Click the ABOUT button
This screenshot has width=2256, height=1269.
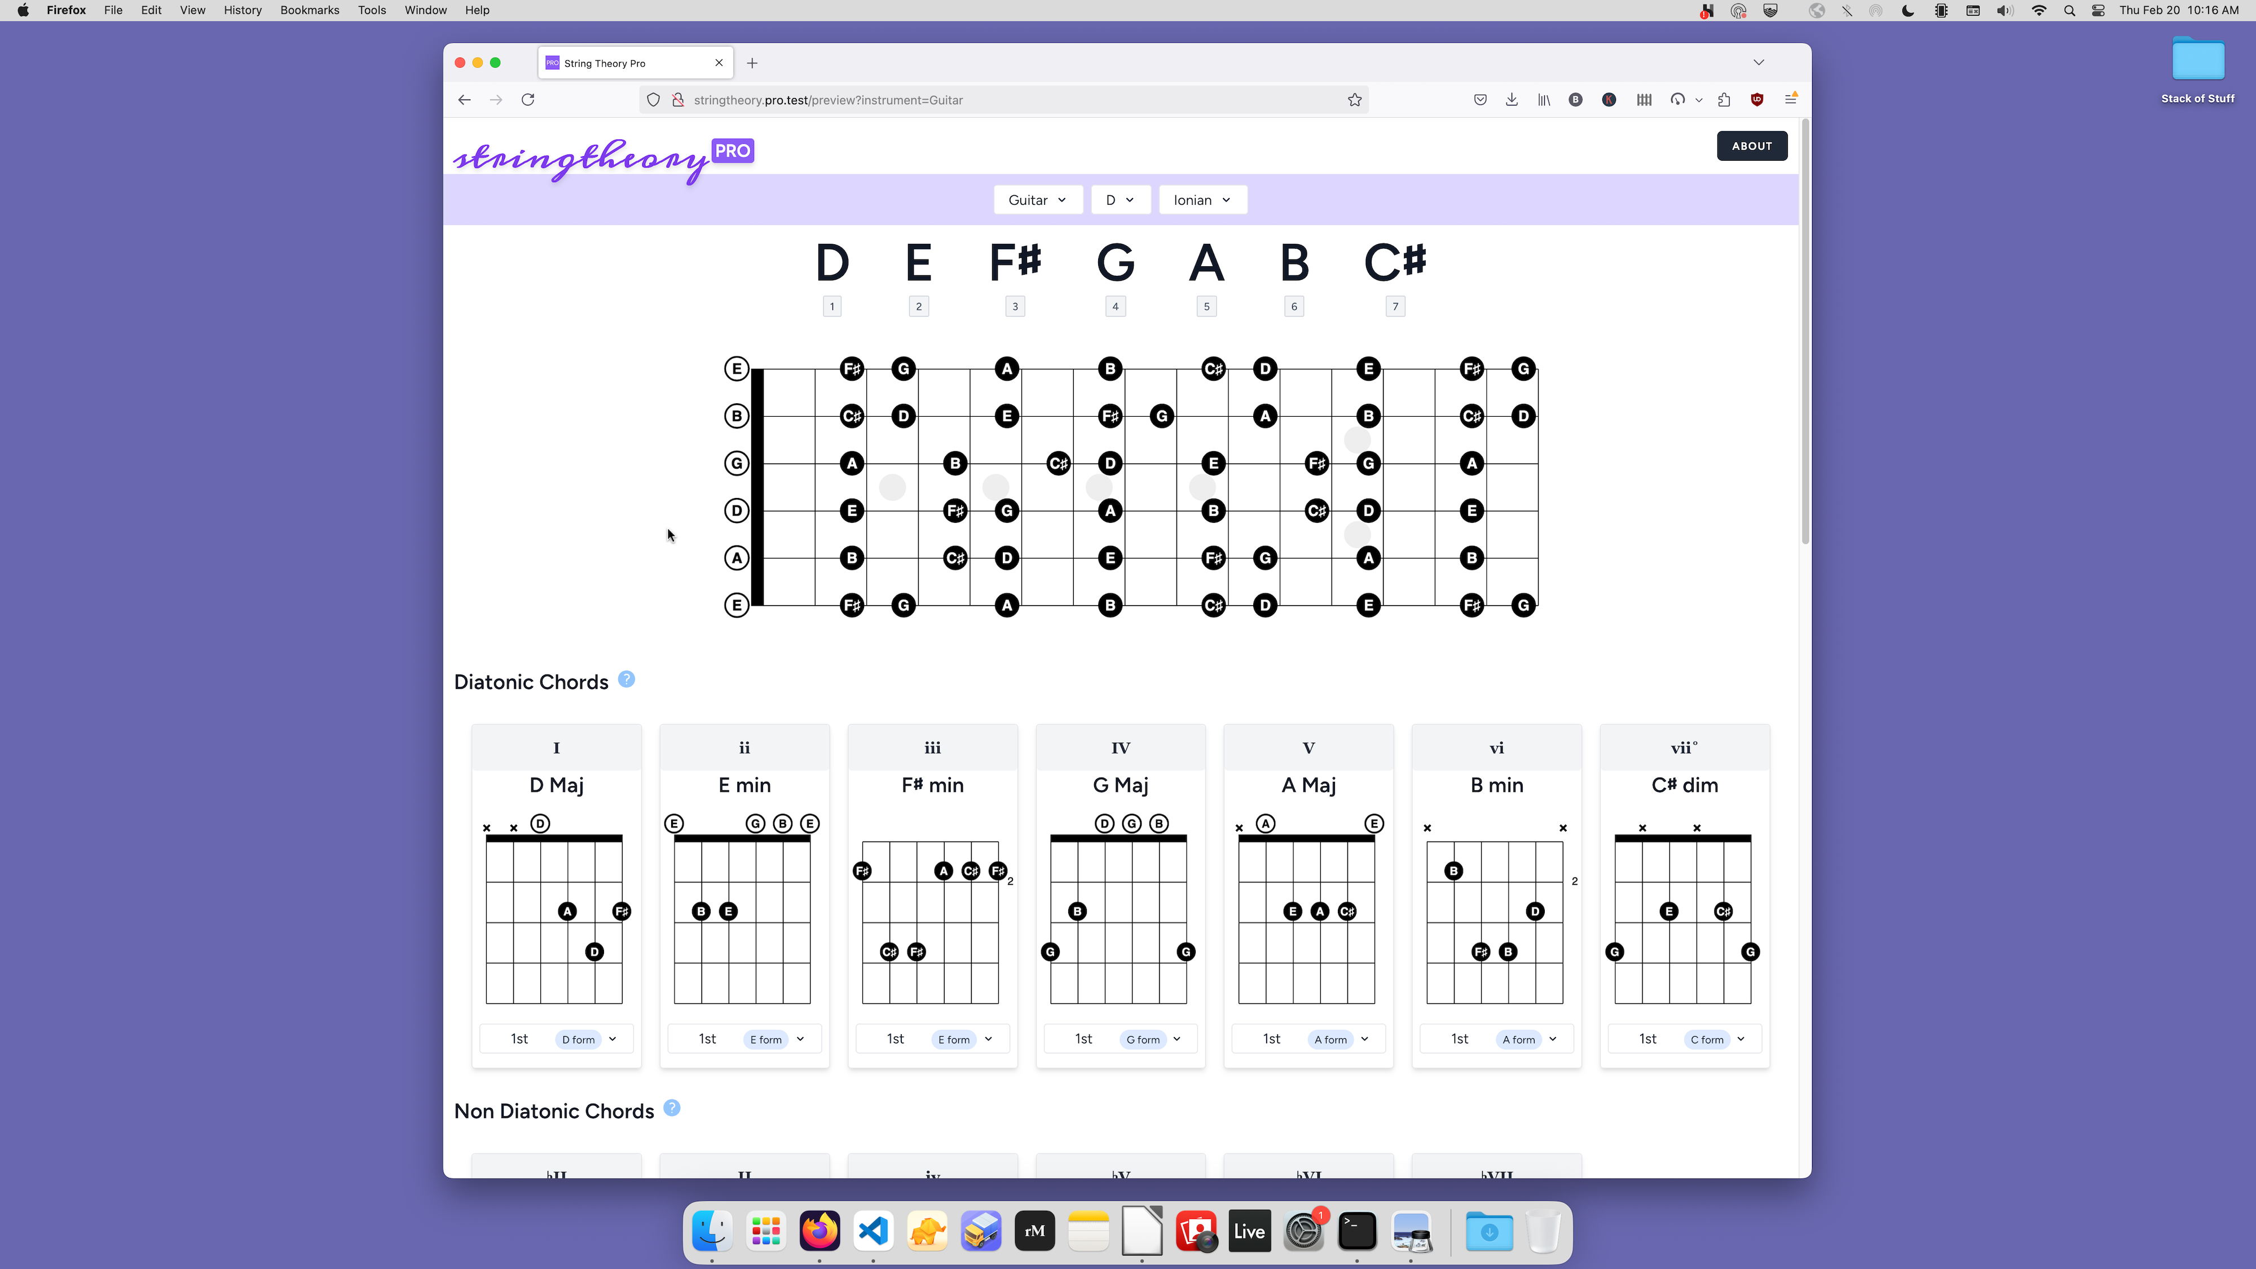[1752, 146]
